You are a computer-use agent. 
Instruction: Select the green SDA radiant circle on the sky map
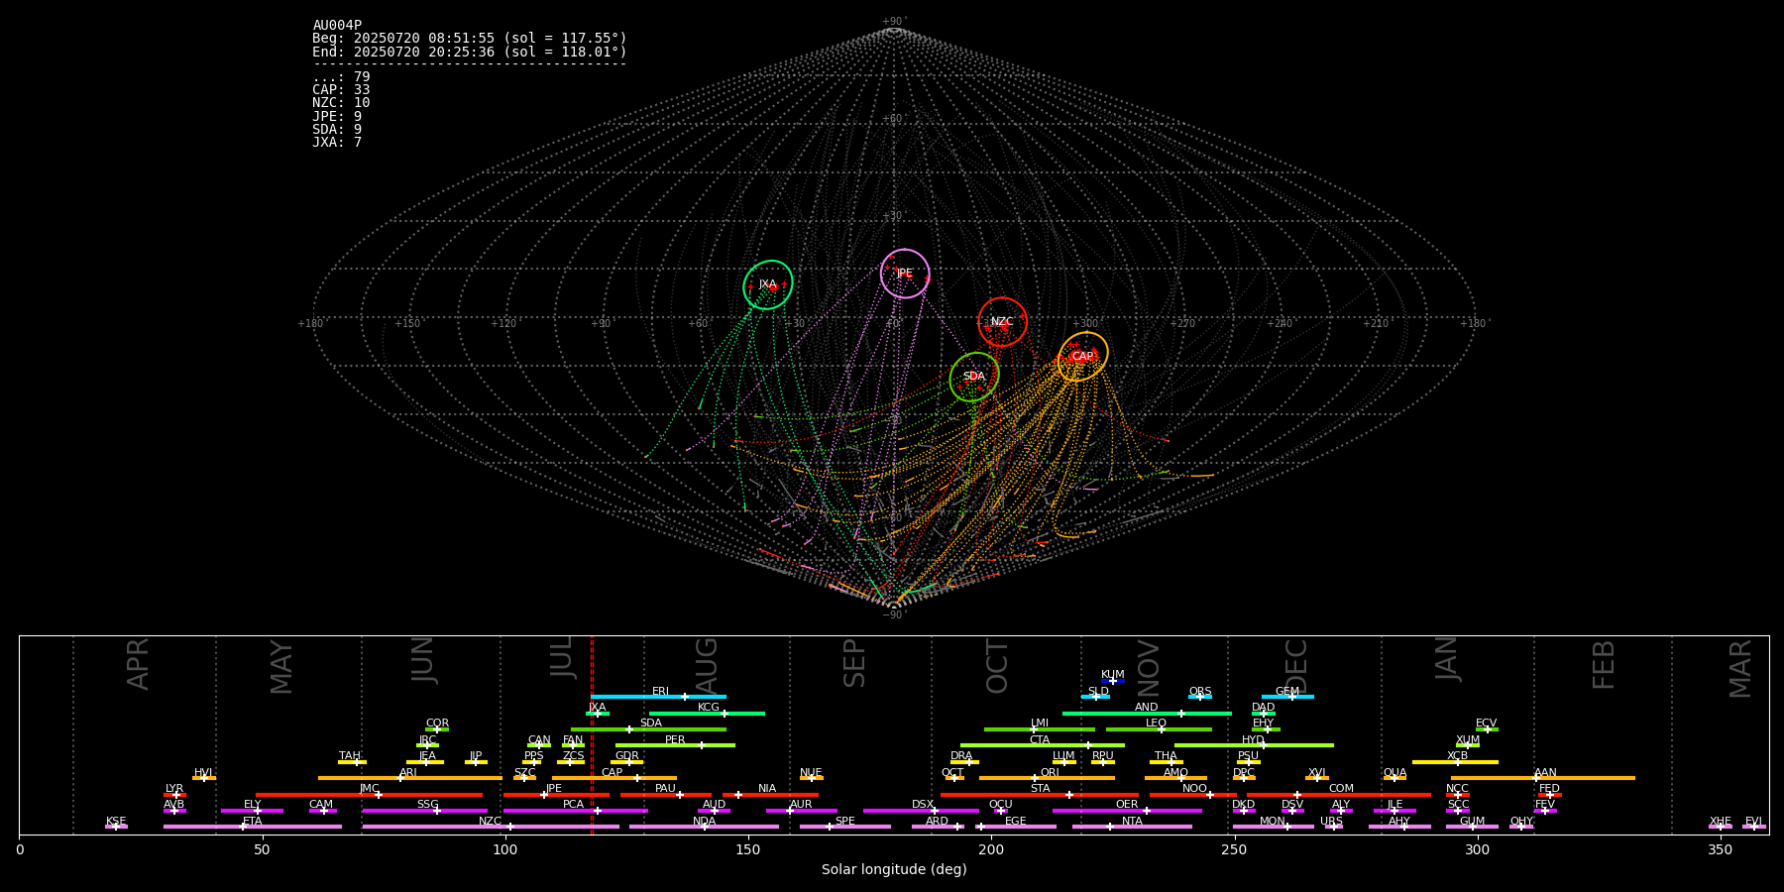(x=974, y=377)
